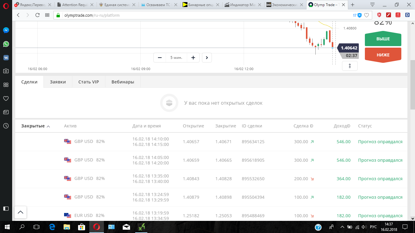The width and height of the screenshot is (415, 233).
Task: Click the page vertical scrollbar
Action: point(413,85)
